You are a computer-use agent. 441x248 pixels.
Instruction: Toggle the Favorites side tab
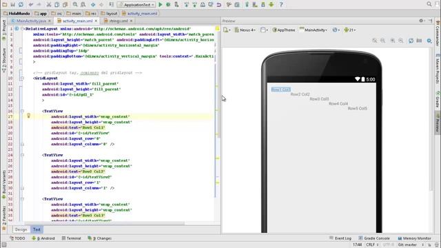[x=4, y=218]
